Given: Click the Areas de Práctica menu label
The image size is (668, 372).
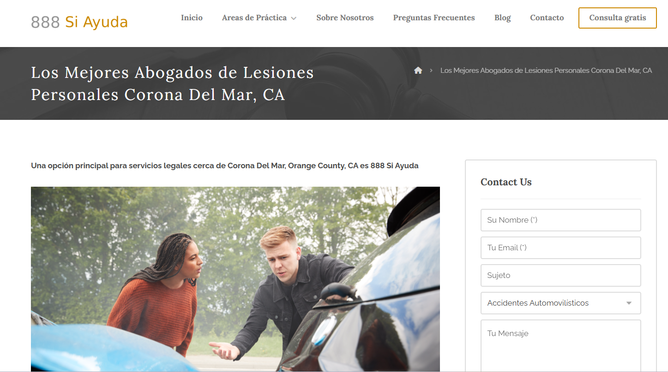Looking at the screenshot, I should click(x=254, y=18).
